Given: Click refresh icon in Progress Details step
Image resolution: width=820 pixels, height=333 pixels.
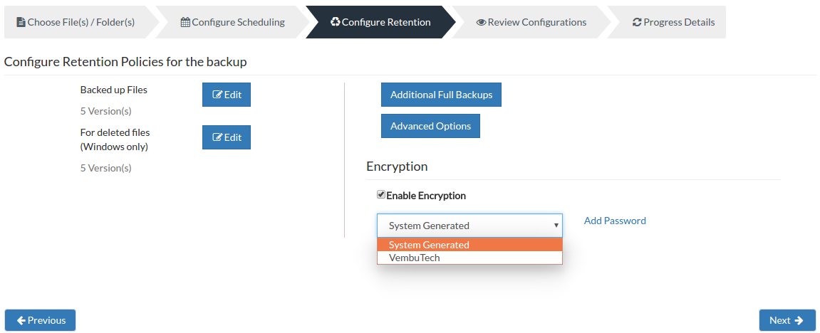Looking at the screenshot, I should (637, 23).
